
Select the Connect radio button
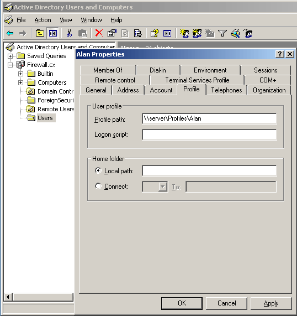click(x=98, y=186)
